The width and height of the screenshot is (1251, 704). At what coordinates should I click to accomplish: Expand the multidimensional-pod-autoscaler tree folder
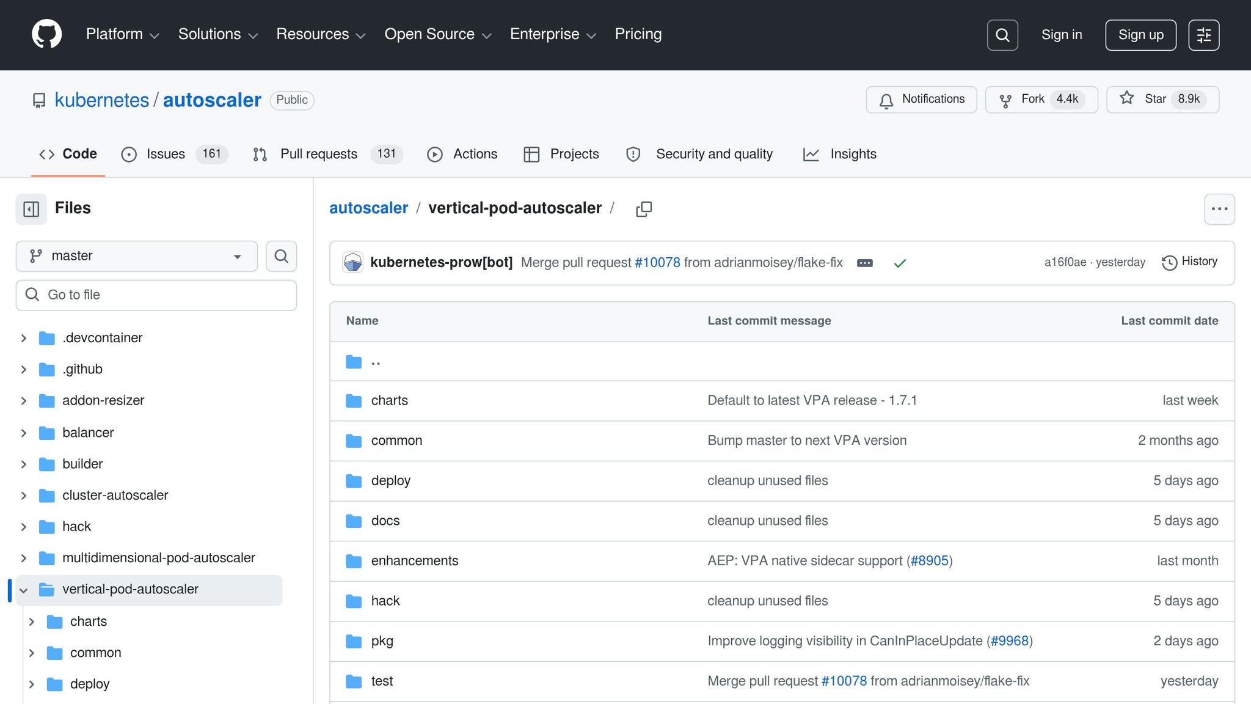[x=24, y=558]
